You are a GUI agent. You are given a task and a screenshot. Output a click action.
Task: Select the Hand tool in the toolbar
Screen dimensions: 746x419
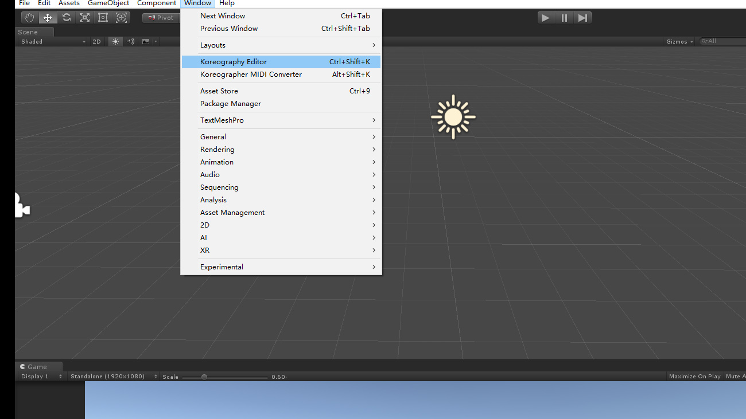pos(29,17)
